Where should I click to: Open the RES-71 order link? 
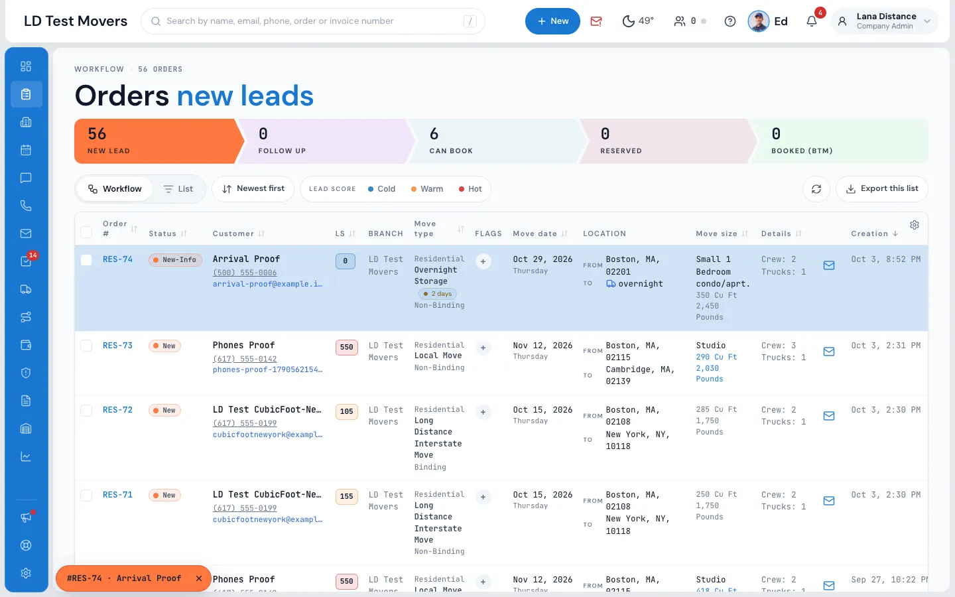(x=117, y=495)
